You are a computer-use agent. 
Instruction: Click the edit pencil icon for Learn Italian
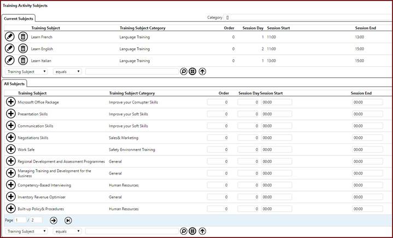(10, 61)
